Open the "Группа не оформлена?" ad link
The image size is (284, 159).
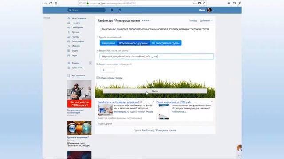tap(78, 137)
